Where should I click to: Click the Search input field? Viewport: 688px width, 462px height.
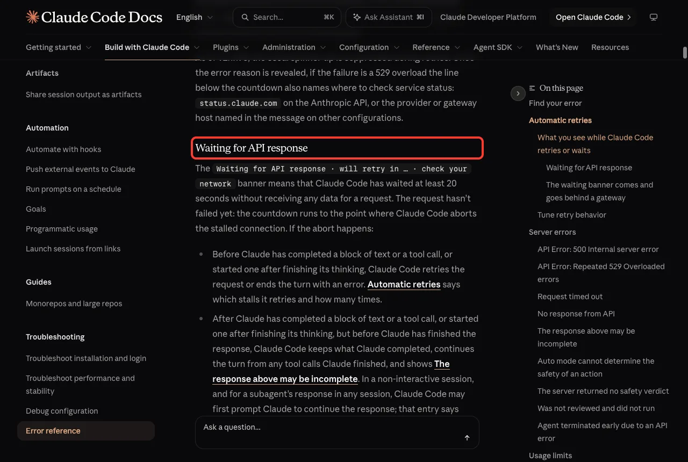[287, 17]
